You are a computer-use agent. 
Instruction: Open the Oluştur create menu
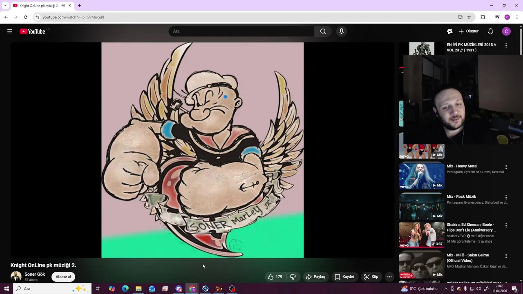click(x=468, y=31)
